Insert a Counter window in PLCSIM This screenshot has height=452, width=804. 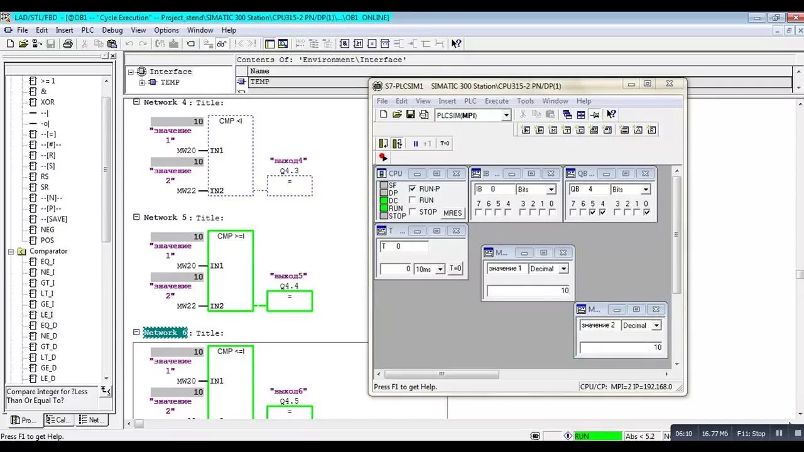pos(580,130)
